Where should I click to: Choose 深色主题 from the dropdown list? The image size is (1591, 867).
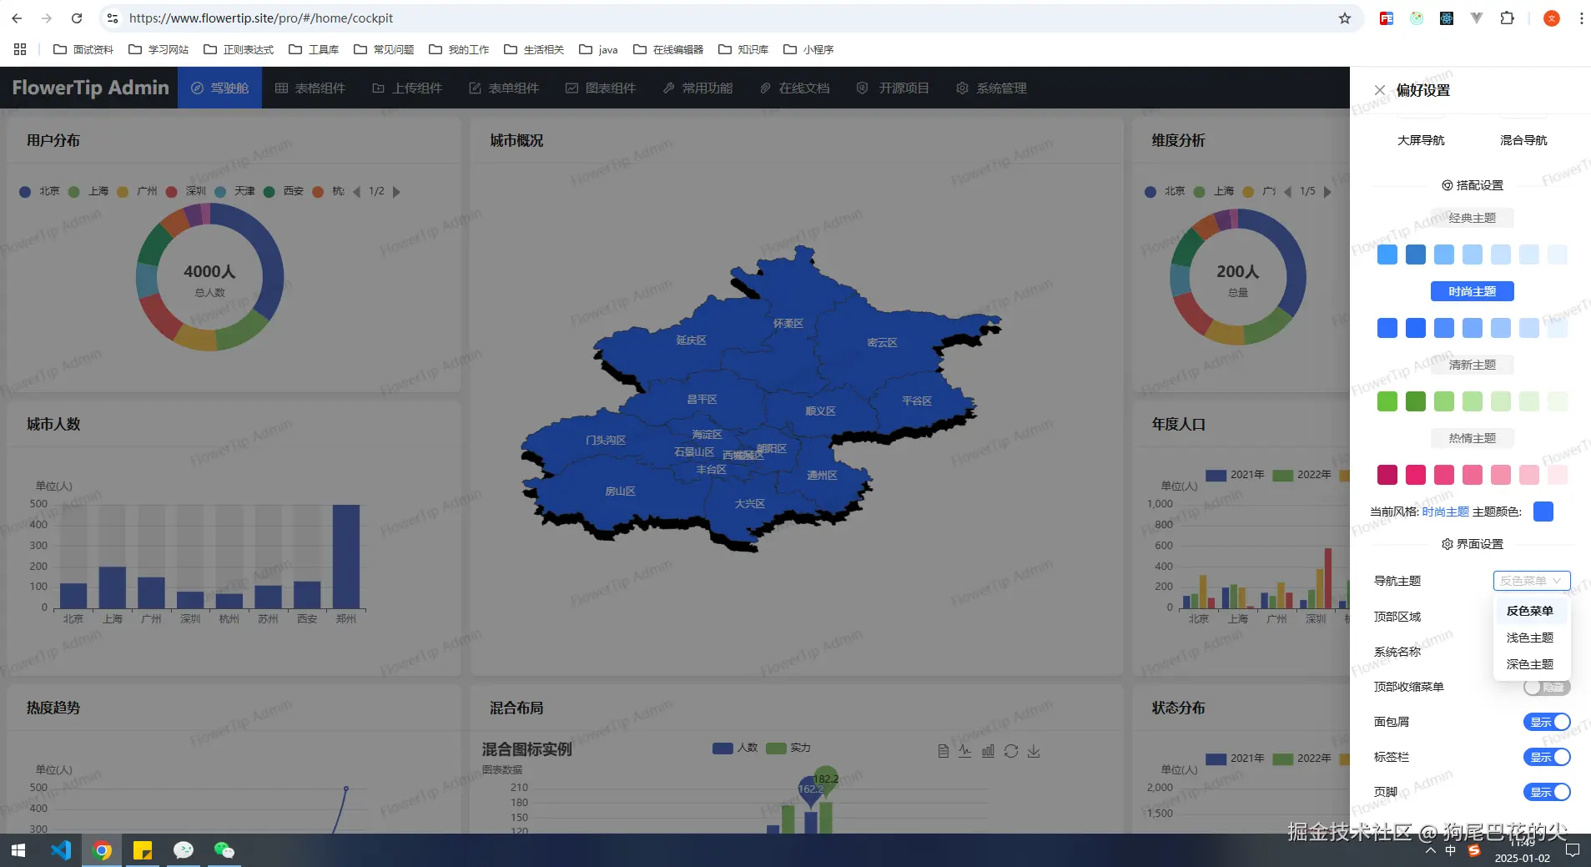1530,664
